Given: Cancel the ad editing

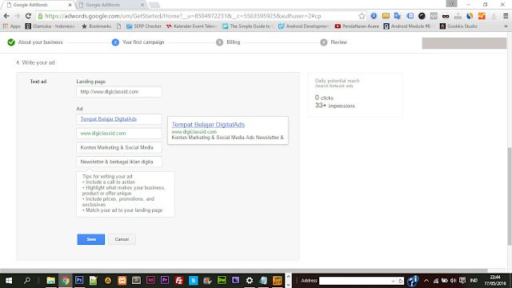Looking at the screenshot, I should [x=122, y=239].
